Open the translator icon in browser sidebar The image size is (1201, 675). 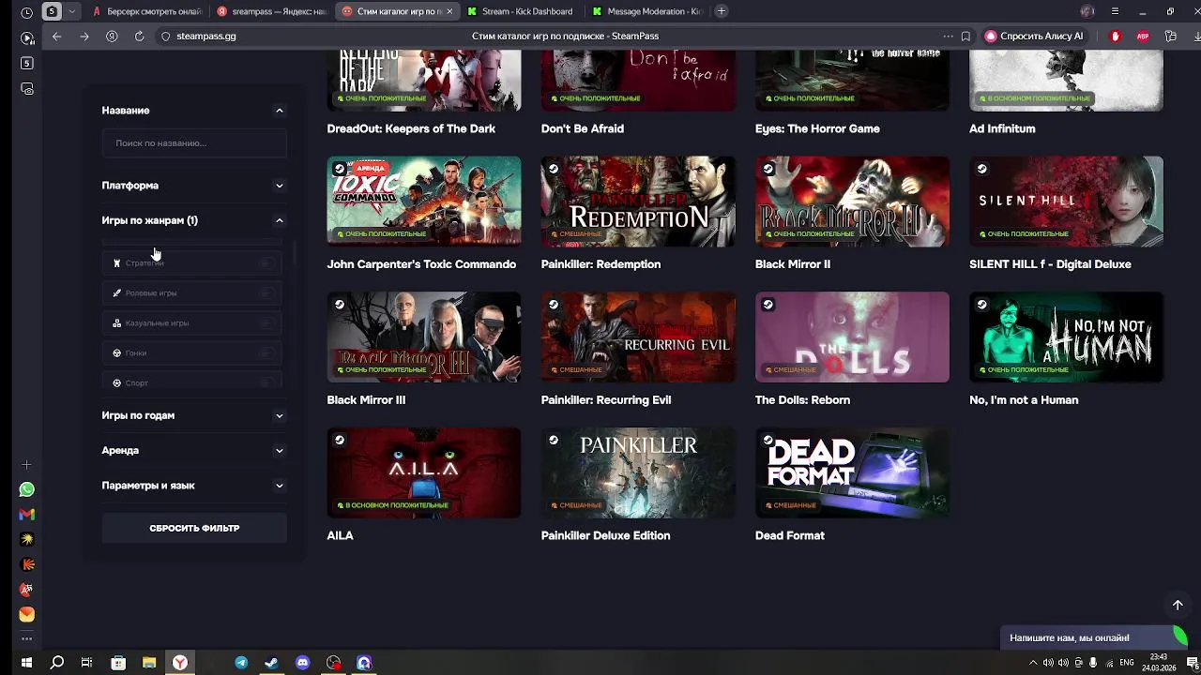(27, 590)
